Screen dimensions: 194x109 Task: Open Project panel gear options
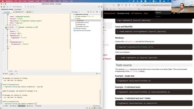[x=97, y=12]
